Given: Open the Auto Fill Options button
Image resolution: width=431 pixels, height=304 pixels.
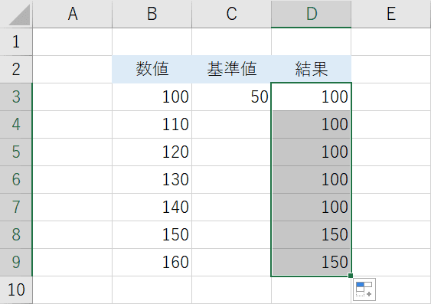Looking at the screenshot, I should pyautogui.click(x=364, y=289).
